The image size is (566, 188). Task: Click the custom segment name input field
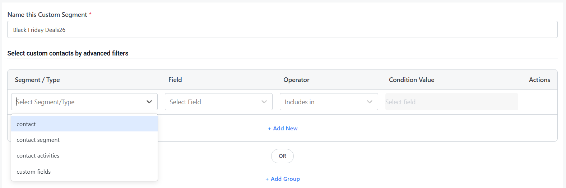[x=282, y=29]
